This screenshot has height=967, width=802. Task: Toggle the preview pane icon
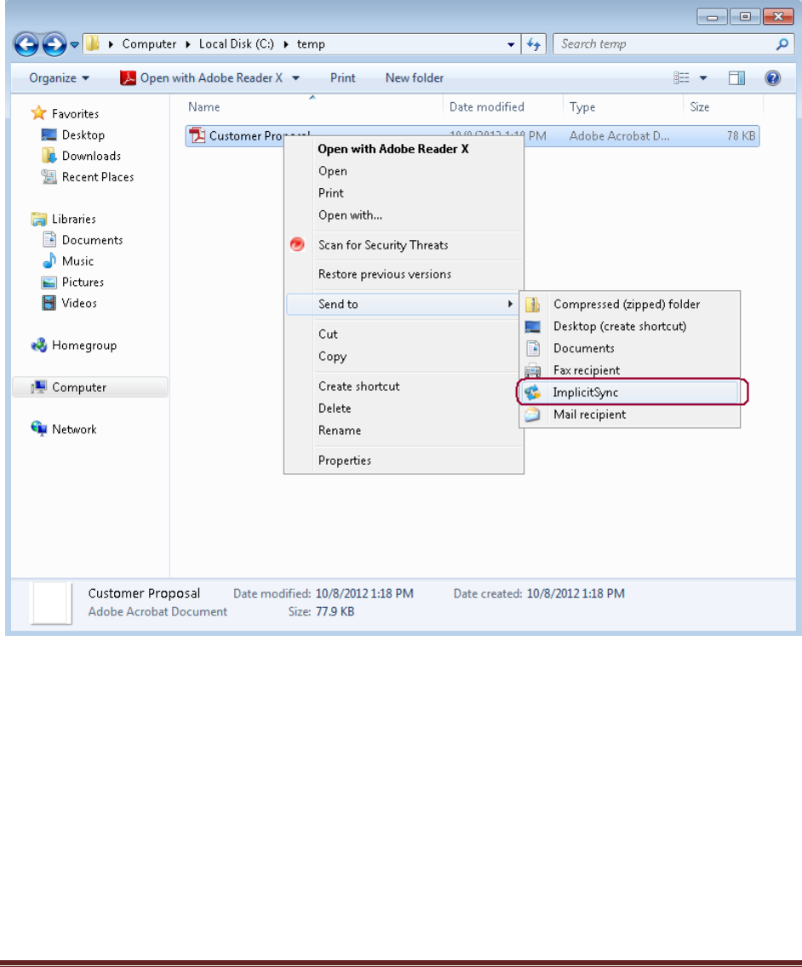click(736, 77)
